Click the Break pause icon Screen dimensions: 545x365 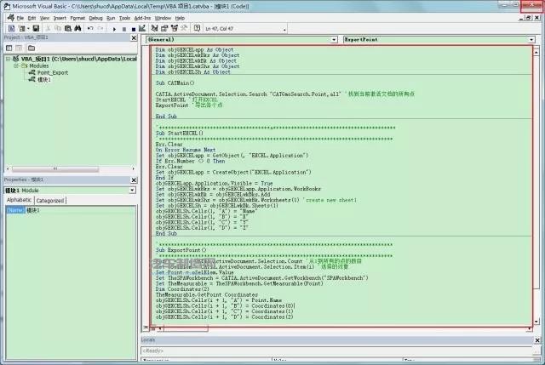[x=124, y=29]
